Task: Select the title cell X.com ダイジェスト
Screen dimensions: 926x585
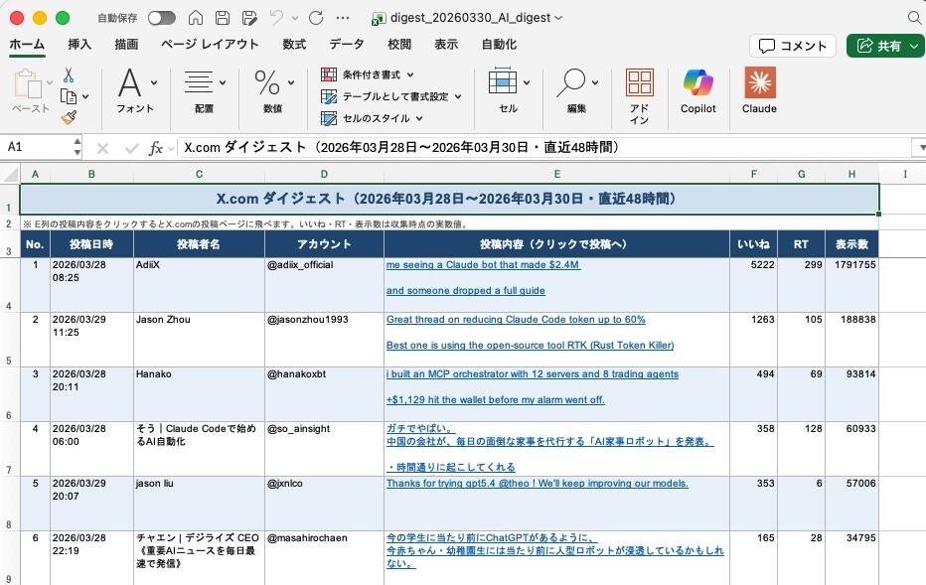Action: click(x=449, y=199)
